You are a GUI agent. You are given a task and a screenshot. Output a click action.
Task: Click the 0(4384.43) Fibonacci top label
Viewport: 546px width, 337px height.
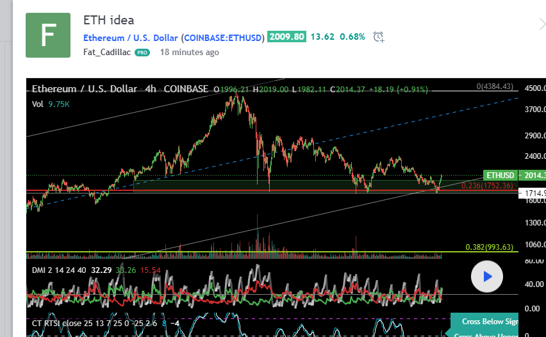point(495,86)
